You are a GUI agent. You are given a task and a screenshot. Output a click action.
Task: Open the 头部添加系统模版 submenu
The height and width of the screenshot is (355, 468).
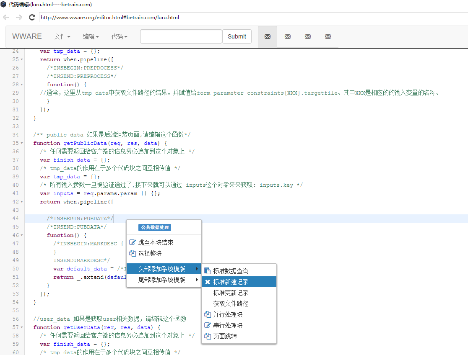(164, 269)
